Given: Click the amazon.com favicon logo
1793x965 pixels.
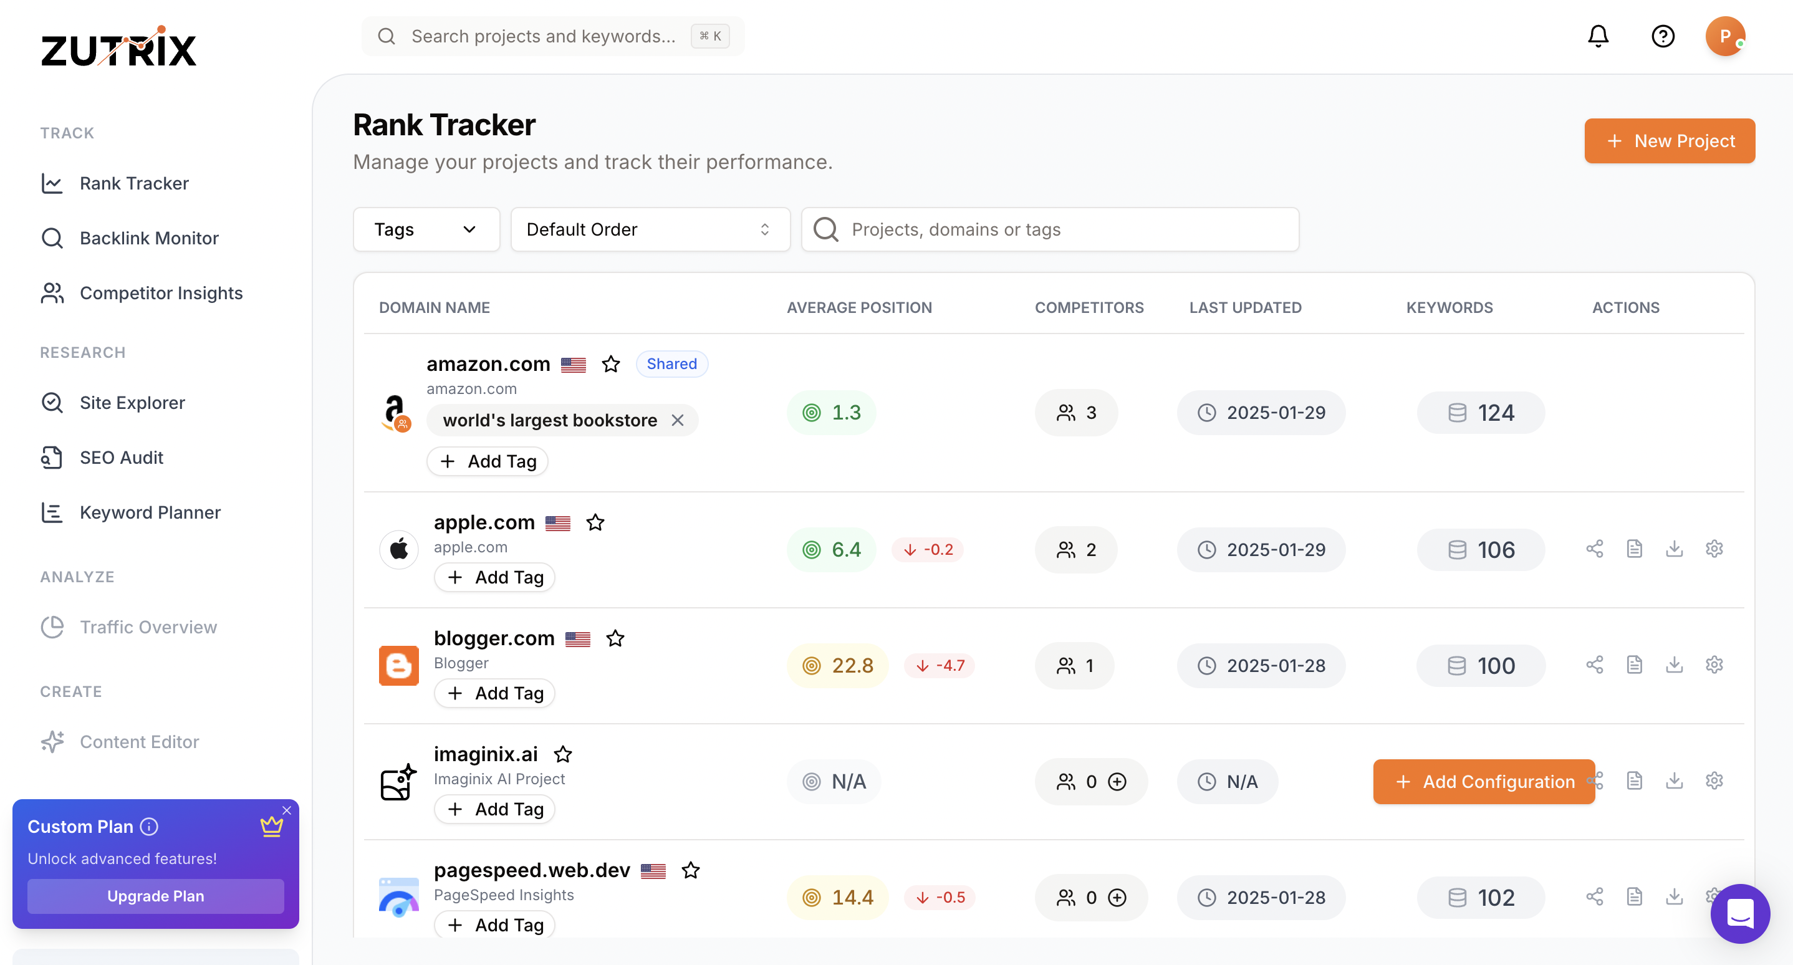Looking at the screenshot, I should coord(396,413).
